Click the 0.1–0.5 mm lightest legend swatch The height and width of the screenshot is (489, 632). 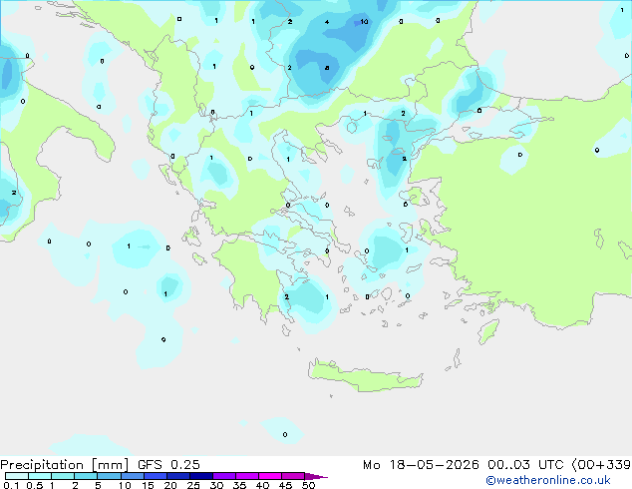[17, 476]
